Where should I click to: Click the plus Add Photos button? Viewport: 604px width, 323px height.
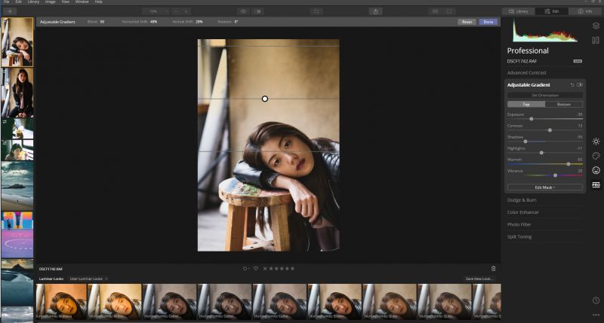(10, 11)
